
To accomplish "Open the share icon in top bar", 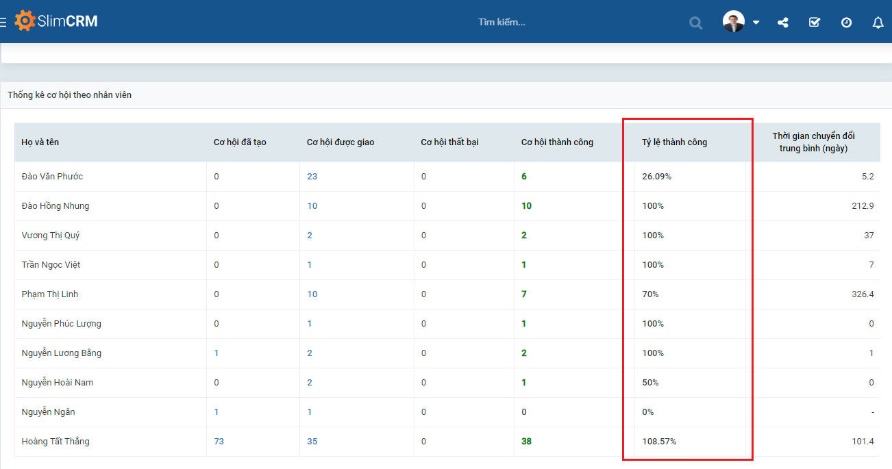I will pyautogui.click(x=783, y=23).
